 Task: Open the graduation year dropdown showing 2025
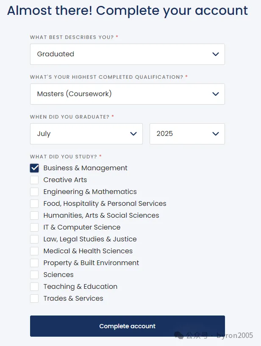(187, 134)
